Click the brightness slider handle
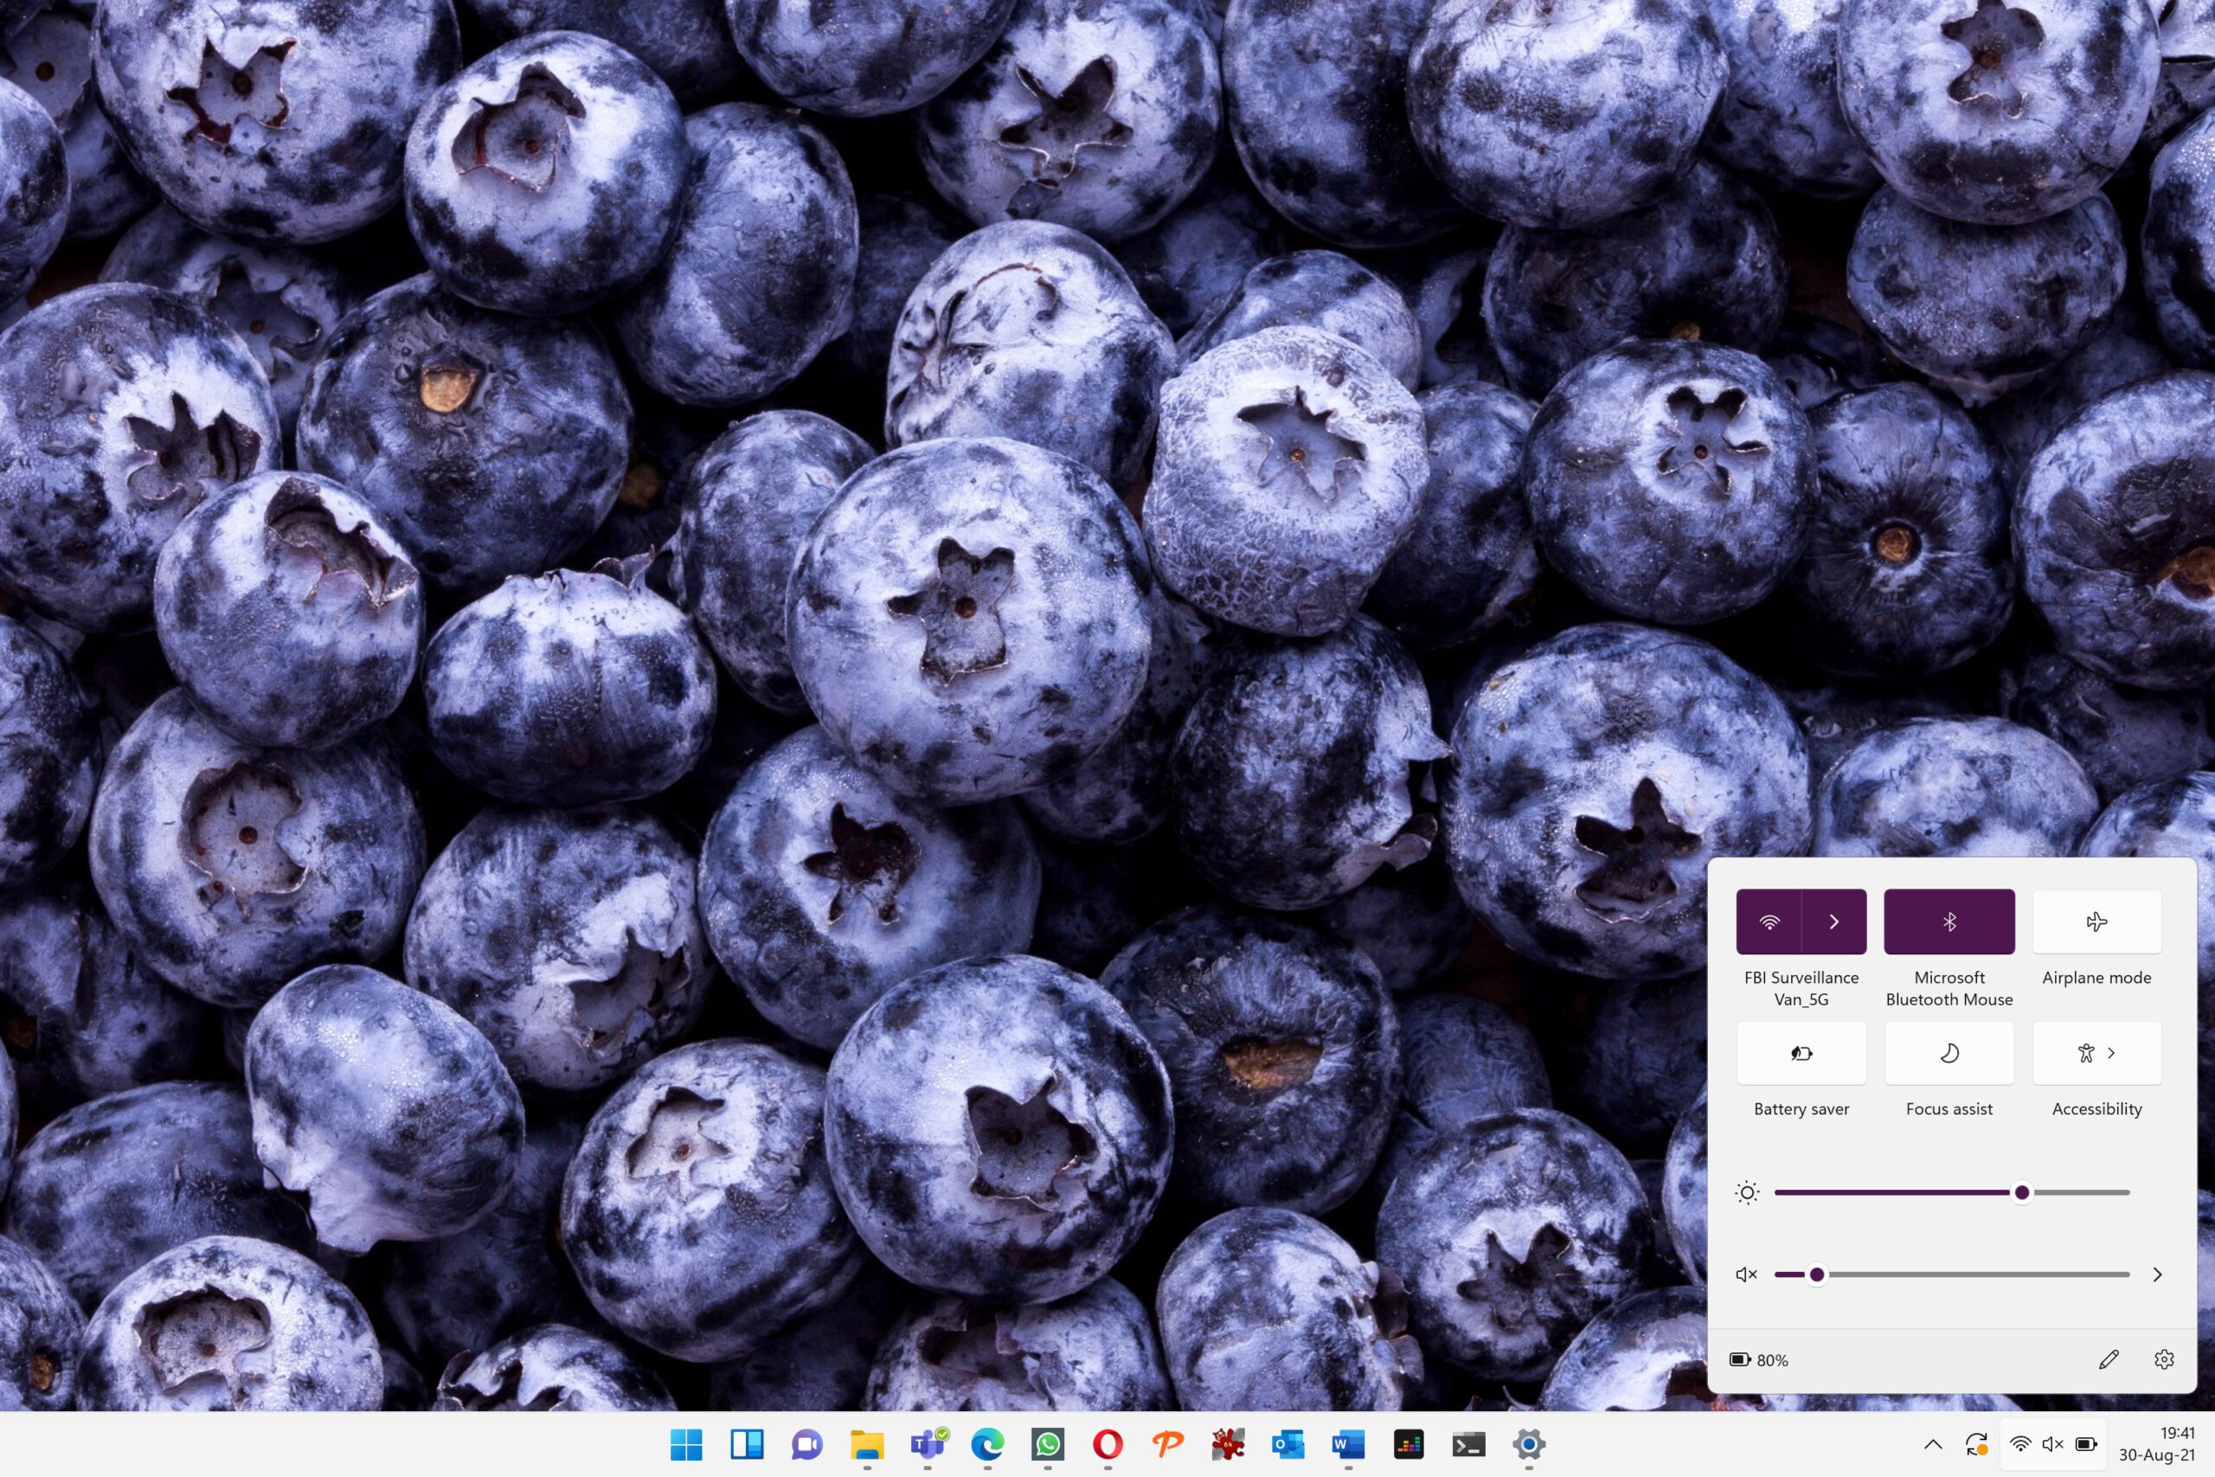 2021,1192
